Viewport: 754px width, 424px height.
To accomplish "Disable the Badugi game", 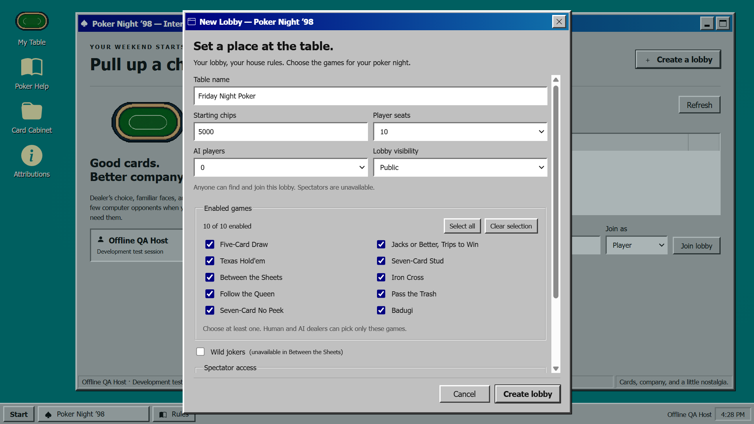I will tap(381, 310).
